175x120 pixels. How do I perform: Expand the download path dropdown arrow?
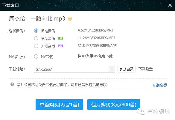[112, 69]
